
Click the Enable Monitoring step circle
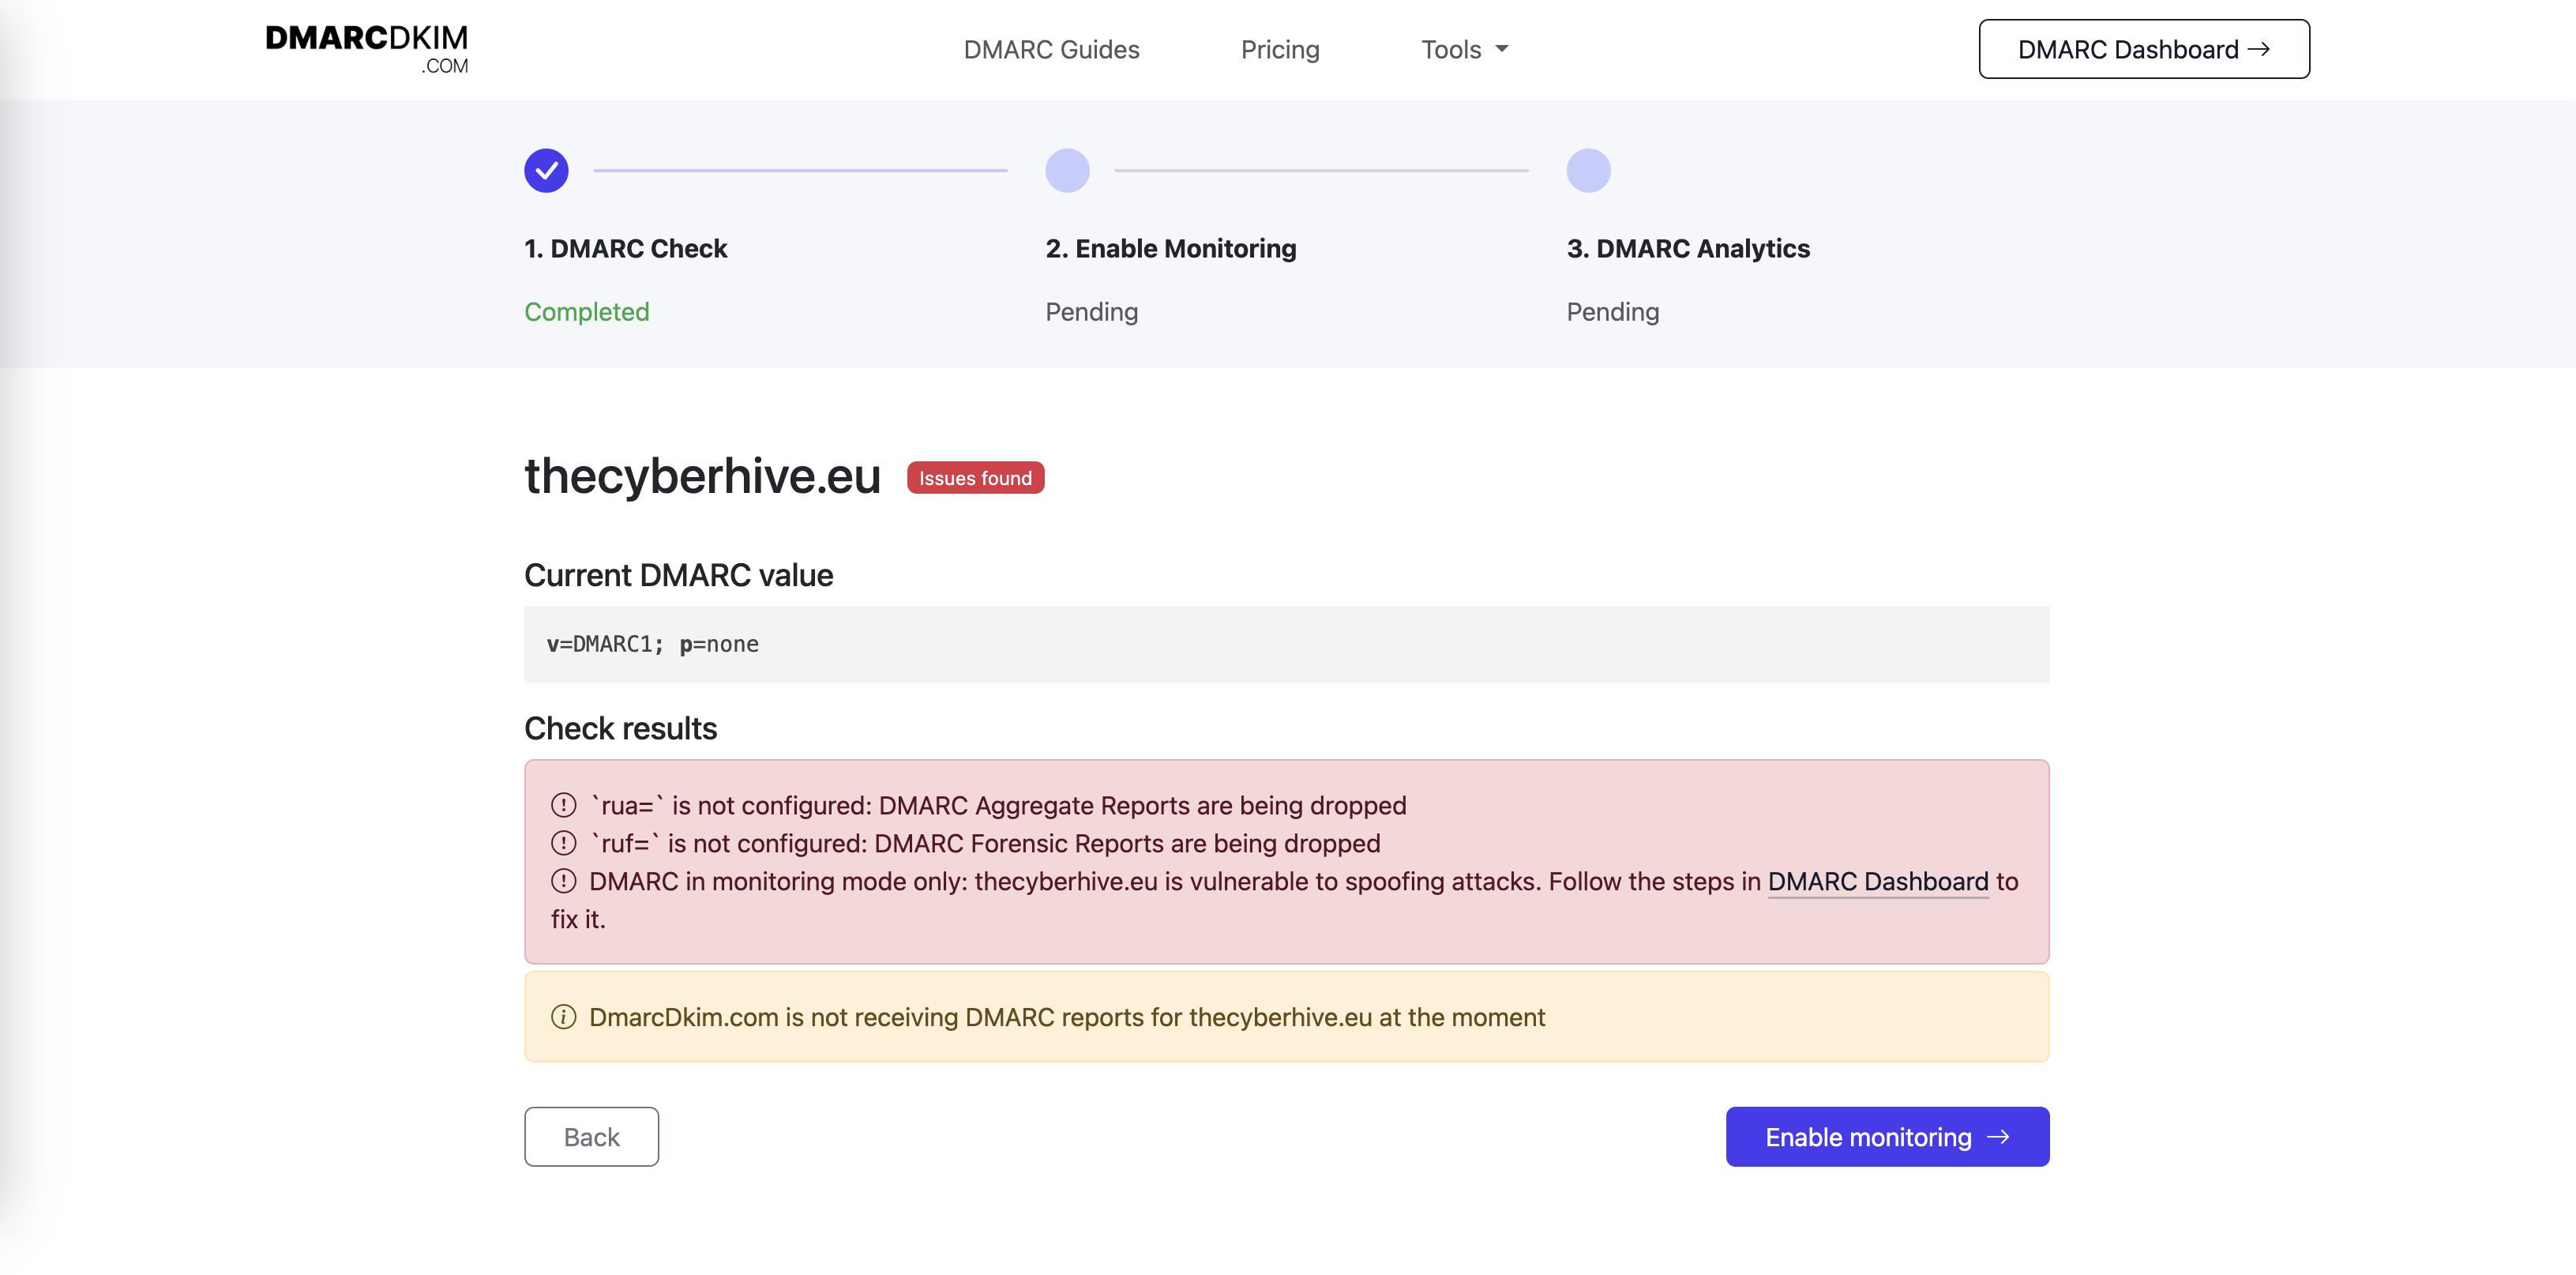(x=1067, y=171)
